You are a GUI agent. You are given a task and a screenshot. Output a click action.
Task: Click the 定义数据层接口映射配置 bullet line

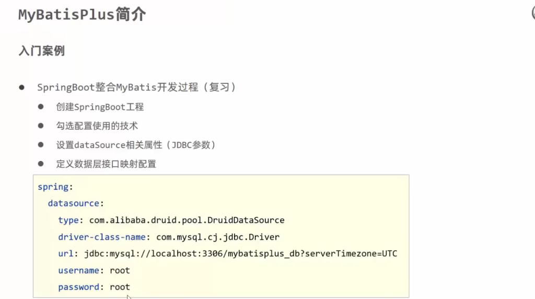pyautogui.click(x=106, y=164)
